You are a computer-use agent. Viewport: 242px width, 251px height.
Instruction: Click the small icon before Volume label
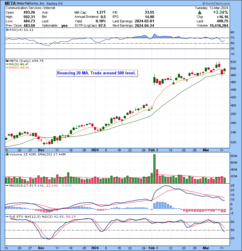click(x=7, y=155)
